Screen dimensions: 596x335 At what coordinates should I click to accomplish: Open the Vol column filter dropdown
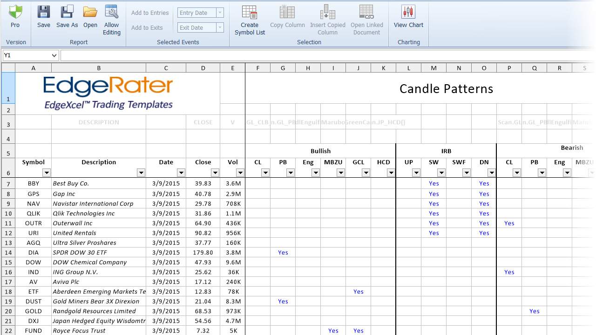(240, 173)
